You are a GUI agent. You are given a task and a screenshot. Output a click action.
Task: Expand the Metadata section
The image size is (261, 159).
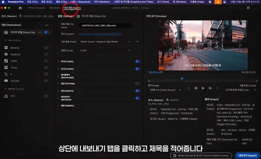tap(58, 98)
